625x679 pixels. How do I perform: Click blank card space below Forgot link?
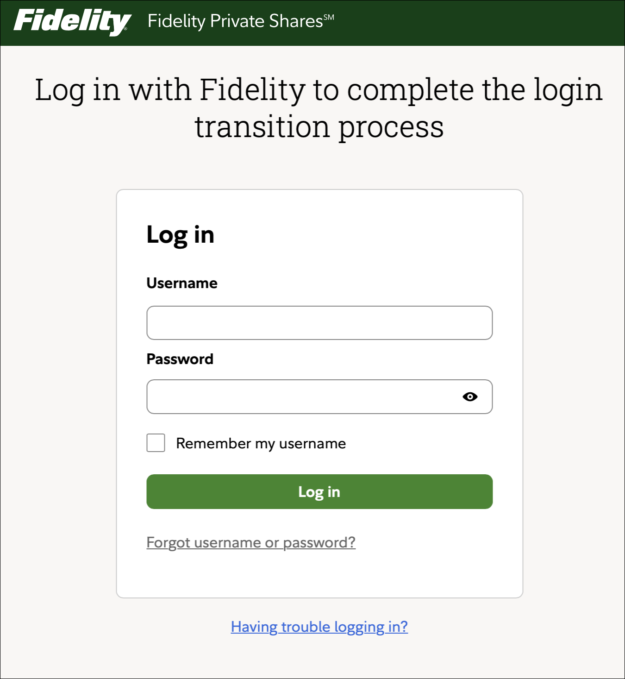(x=319, y=574)
